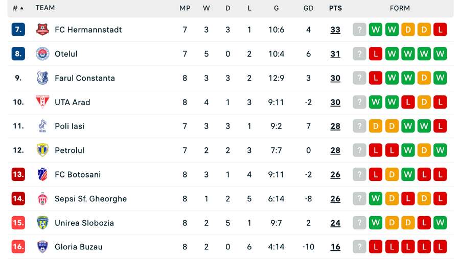Click Otelul's 31 points value
The width and height of the screenshot is (460, 260).
335,54
